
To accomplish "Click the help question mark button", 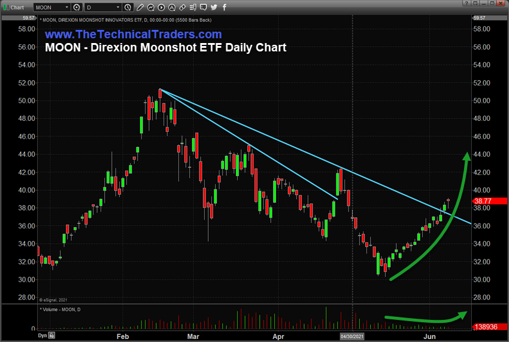I will click(x=466, y=3).
